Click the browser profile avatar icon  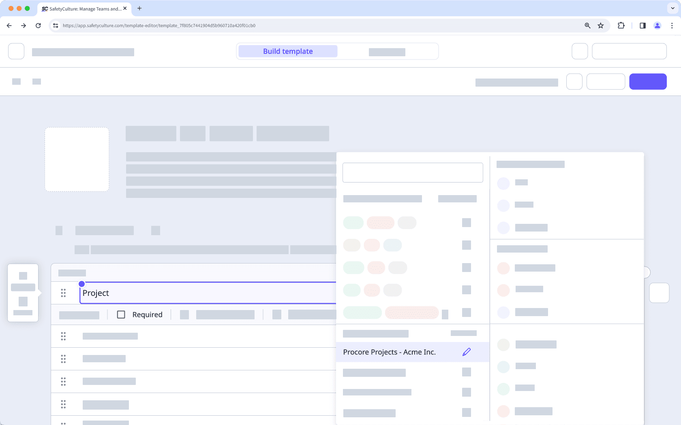[x=657, y=25]
